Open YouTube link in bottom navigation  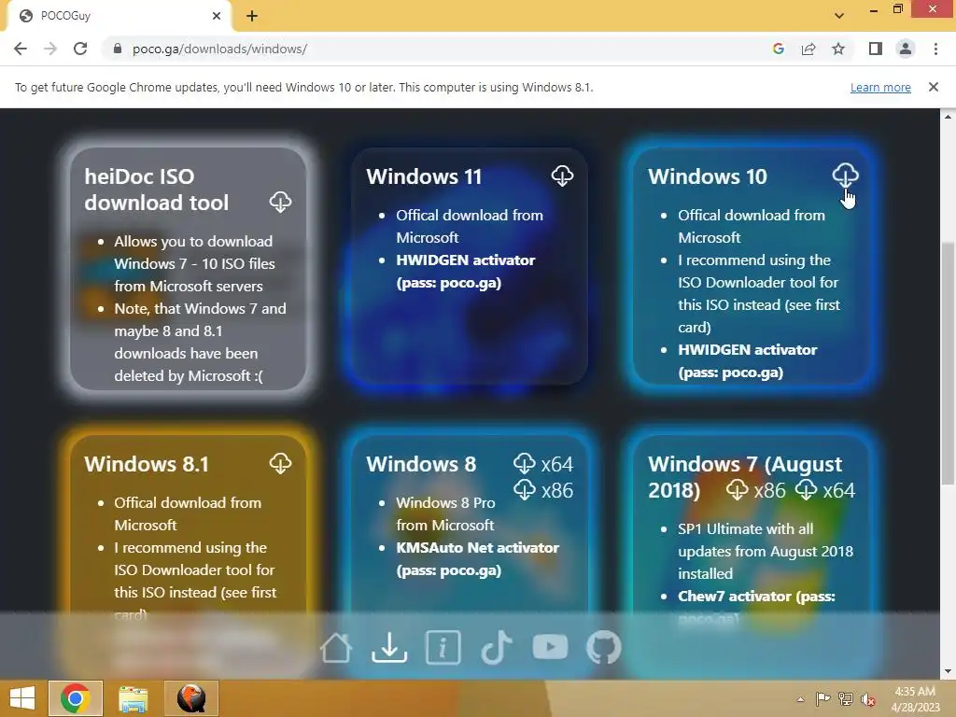coord(550,647)
